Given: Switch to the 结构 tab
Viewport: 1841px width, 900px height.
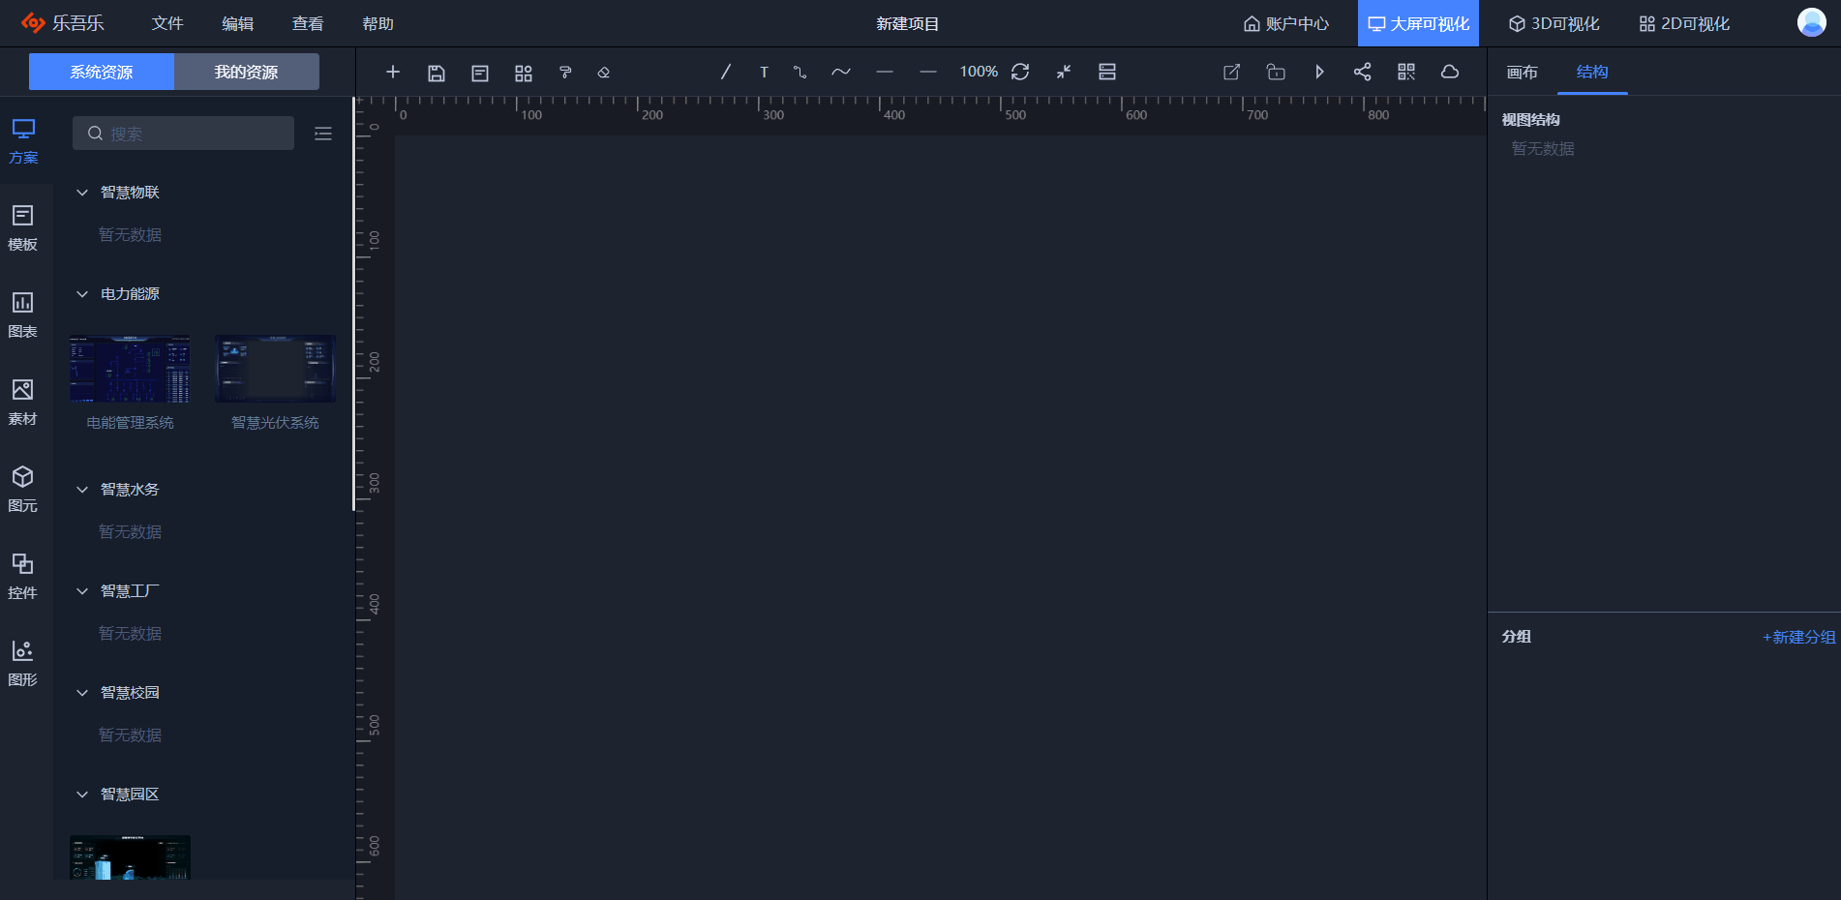Looking at the screenshot, I should tap(1592, 72).
